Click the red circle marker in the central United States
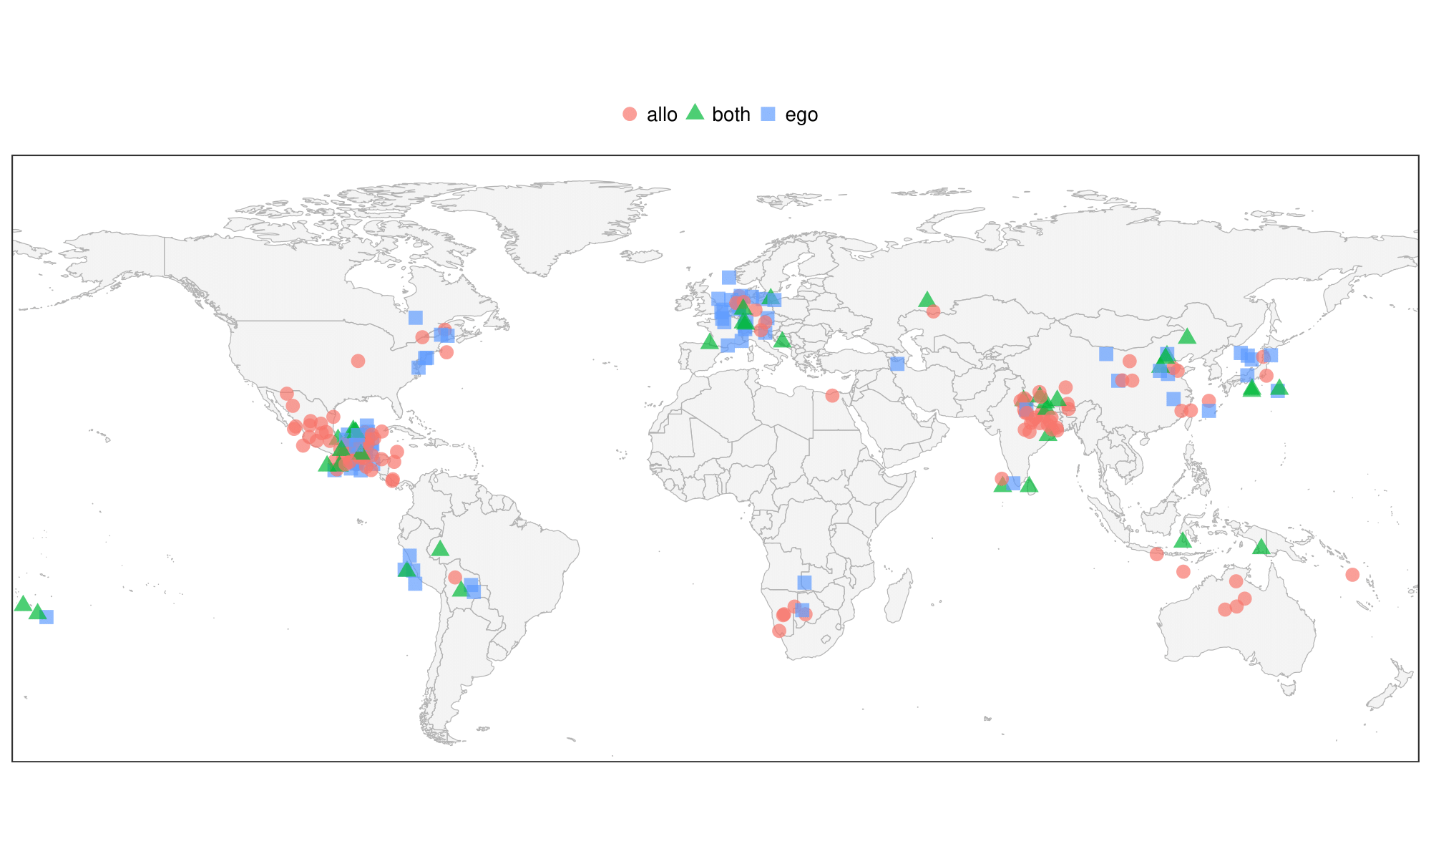Image resolution: width=1431 pixels, height=859 pixels. click(358, 361)
